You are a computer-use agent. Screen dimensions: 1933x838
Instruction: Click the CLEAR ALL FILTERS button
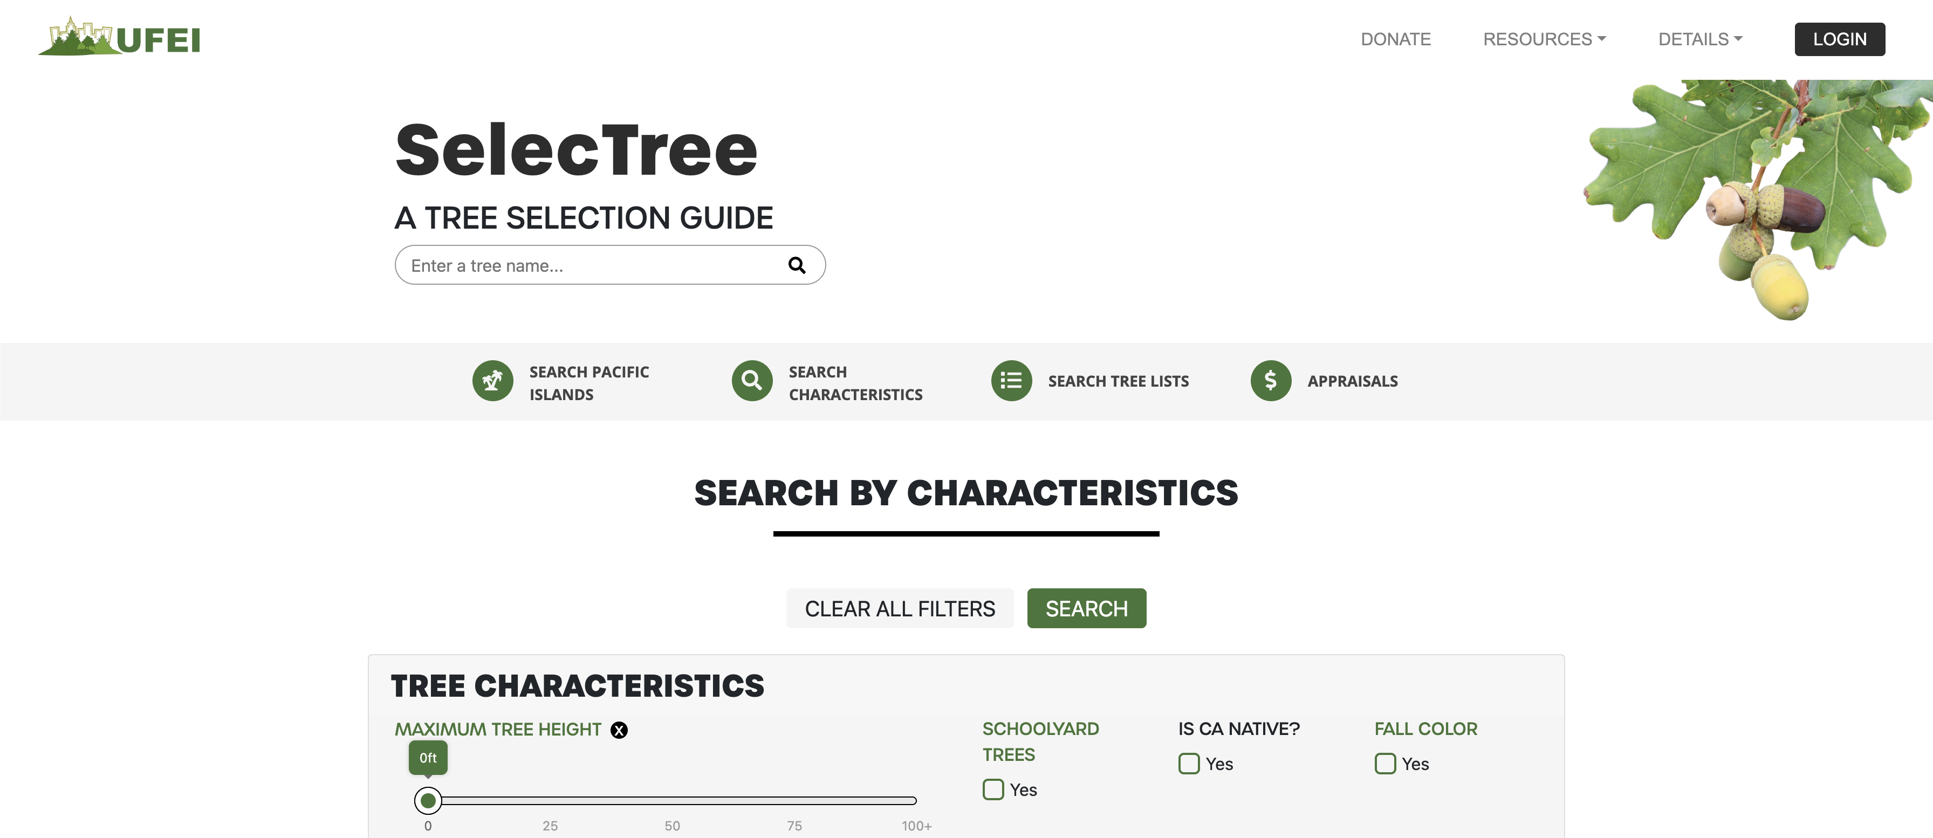(899, 608)
